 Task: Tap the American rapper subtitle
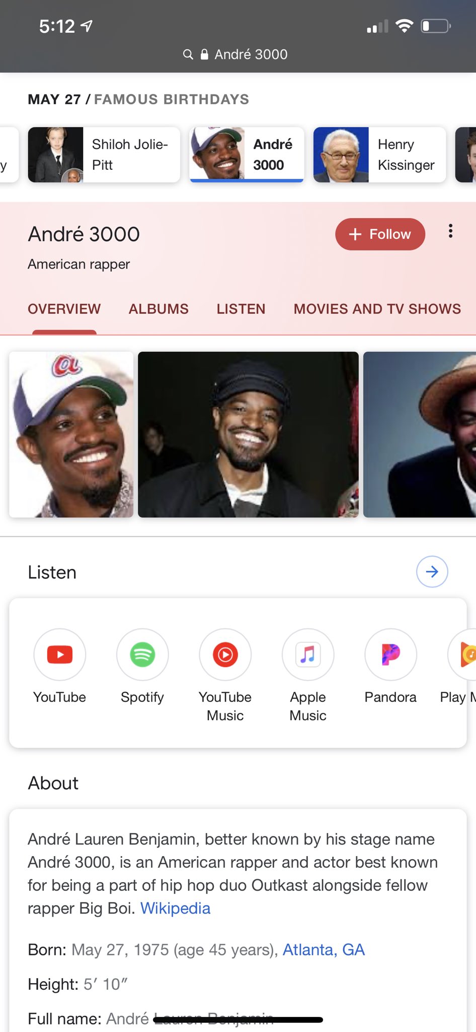pyautogui.click(x=79, y=264)
